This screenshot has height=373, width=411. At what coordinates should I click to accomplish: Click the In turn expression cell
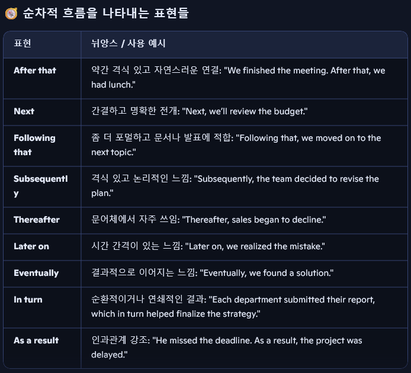click(x=28, y=300)
